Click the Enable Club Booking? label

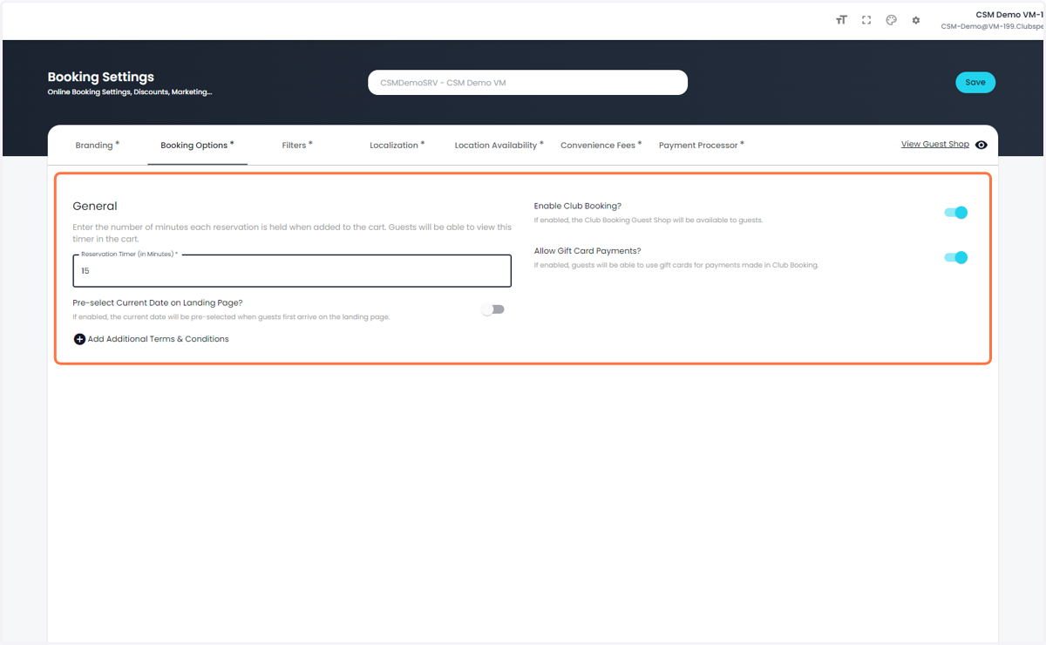pos(578,207)
